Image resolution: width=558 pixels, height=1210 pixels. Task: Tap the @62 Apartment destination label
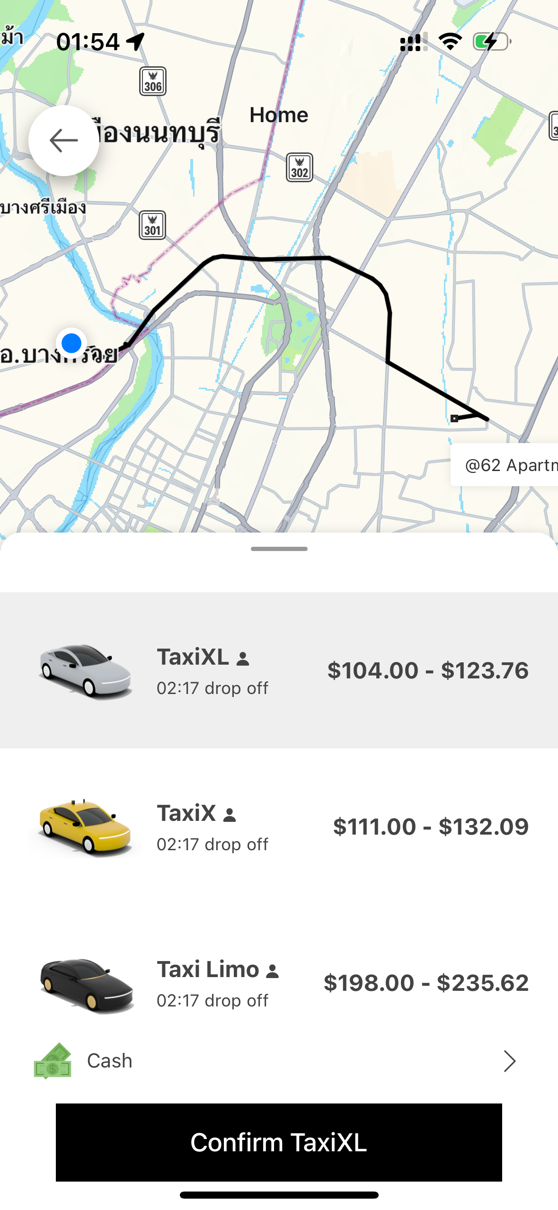coord(509,465)
